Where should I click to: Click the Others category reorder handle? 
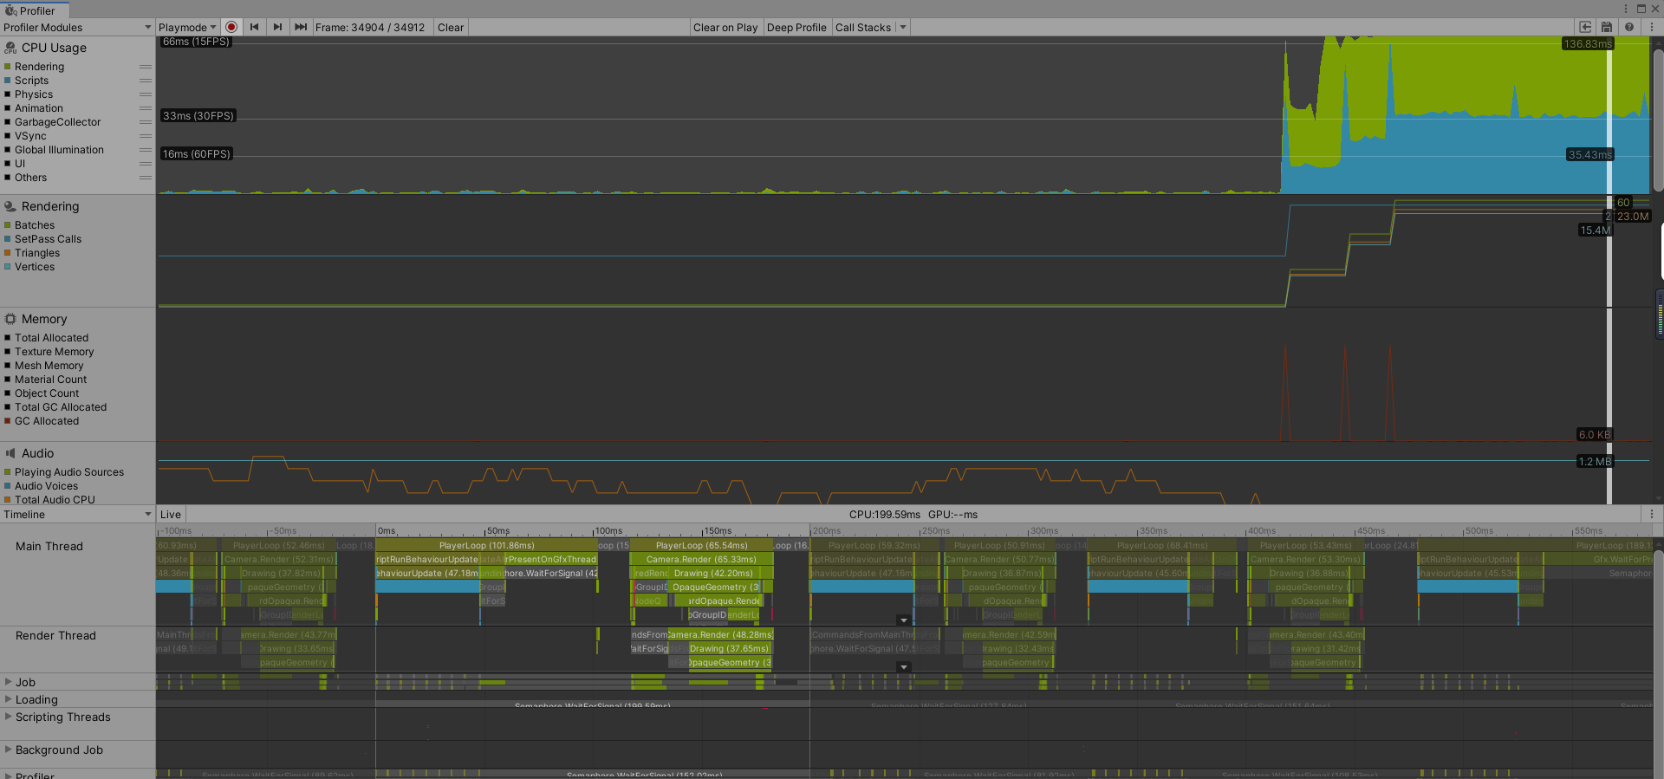tap(146, 178)
